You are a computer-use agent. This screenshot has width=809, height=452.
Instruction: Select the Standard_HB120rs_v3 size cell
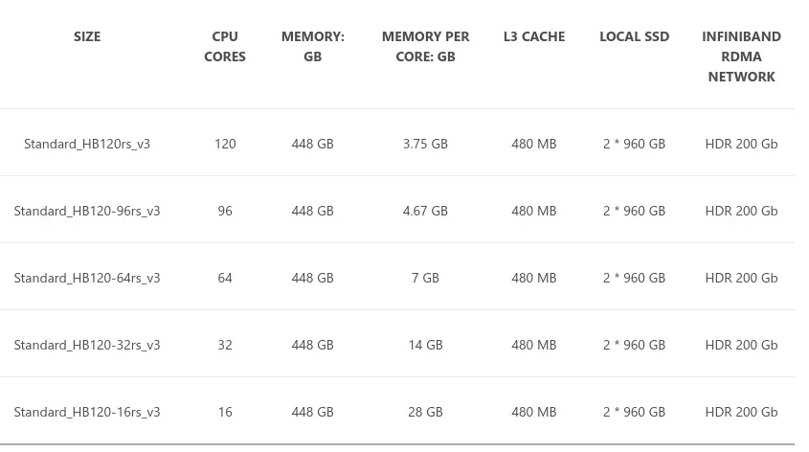click(87, 144)
